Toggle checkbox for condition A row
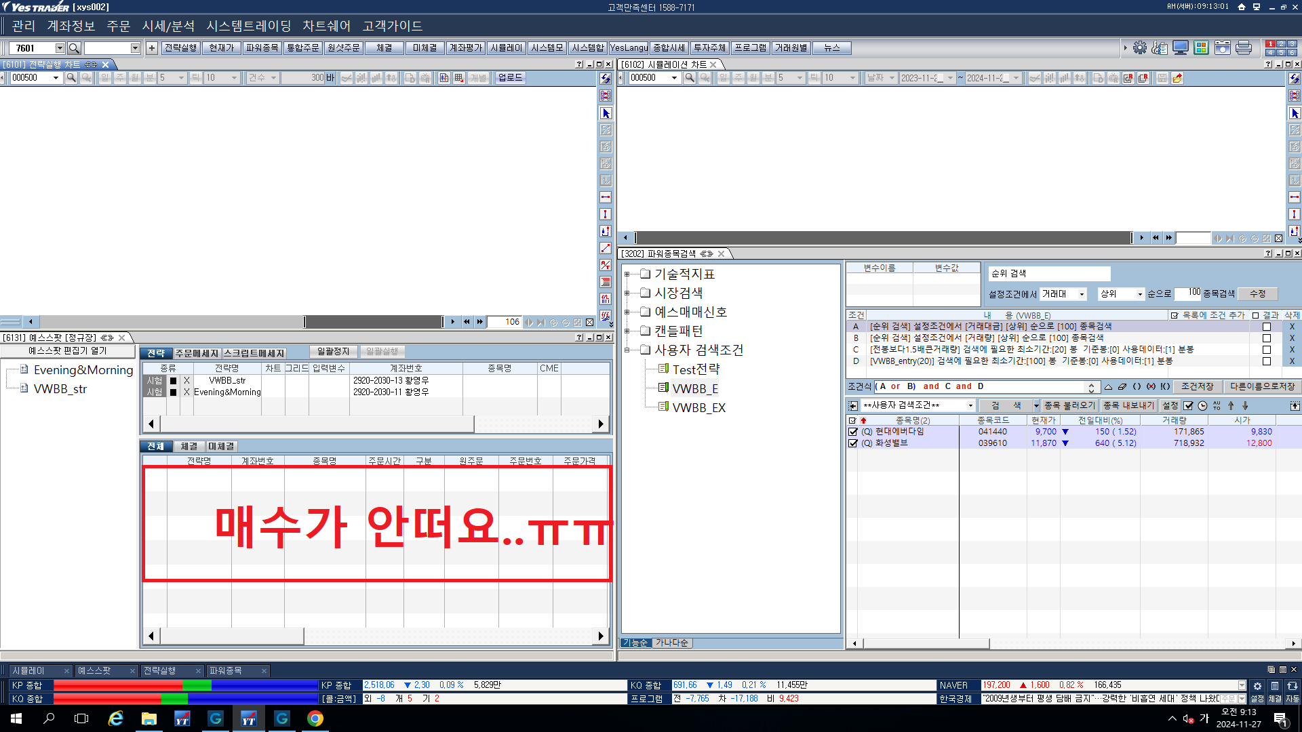The height and width of the screenshot is (732, 1302). click(1266, 327)
